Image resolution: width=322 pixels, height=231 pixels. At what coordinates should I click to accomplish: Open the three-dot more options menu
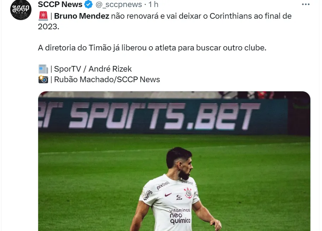(x=306, y=4)
